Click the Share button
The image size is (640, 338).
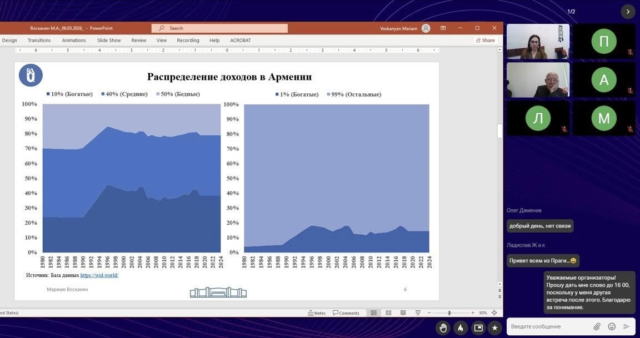point(485,41)
